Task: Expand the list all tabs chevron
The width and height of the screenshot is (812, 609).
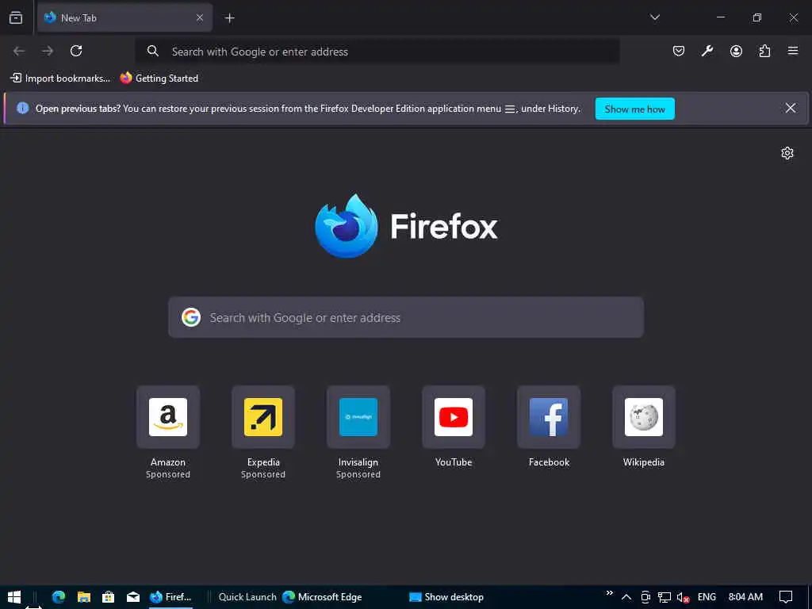Action: click(654, 17)
